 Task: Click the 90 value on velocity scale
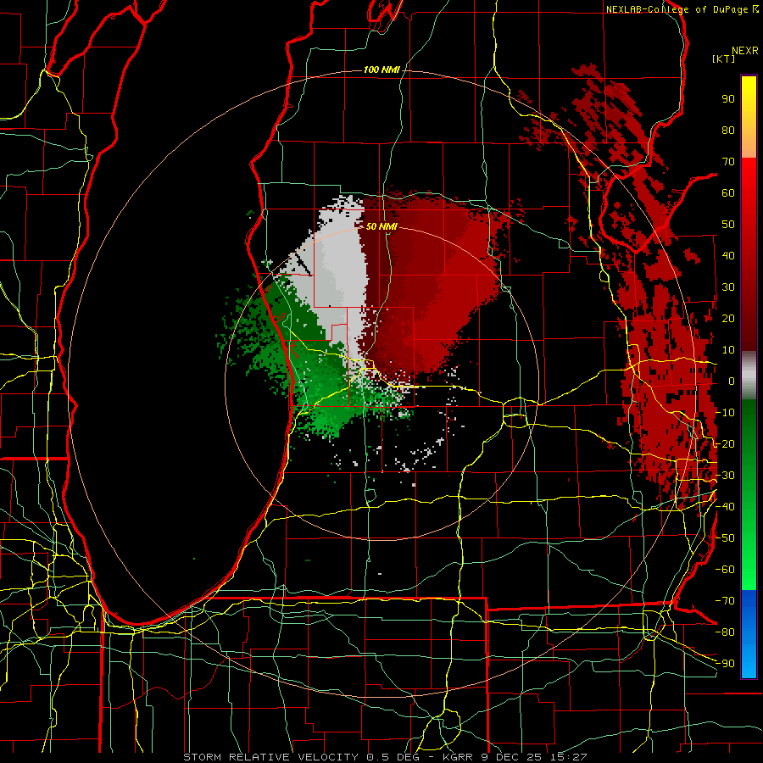[x=728, y=99]
